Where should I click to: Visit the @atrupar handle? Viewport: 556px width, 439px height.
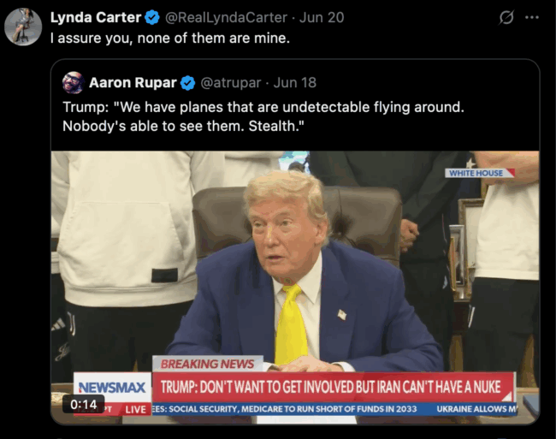[231, 83]
